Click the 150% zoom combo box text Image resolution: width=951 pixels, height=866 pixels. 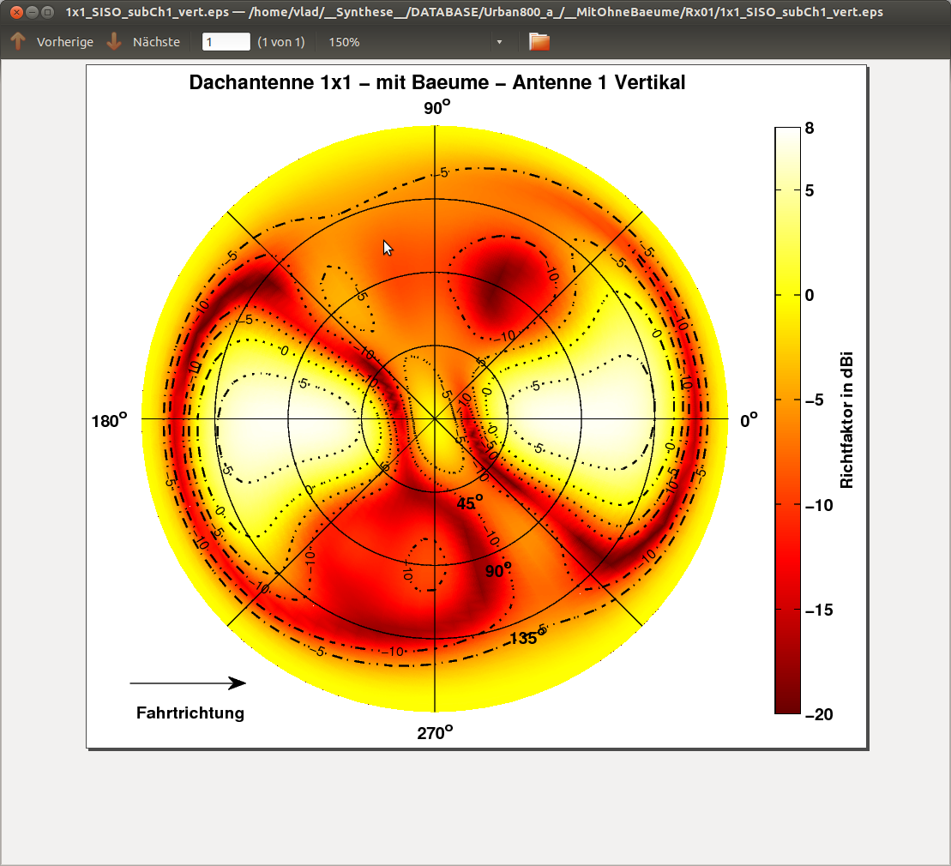pyautogui.click(x=345, y=42)
